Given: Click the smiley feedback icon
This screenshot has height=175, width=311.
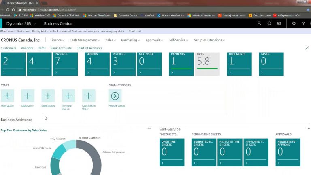Looking at the screenshot, I should click(269, 23).
